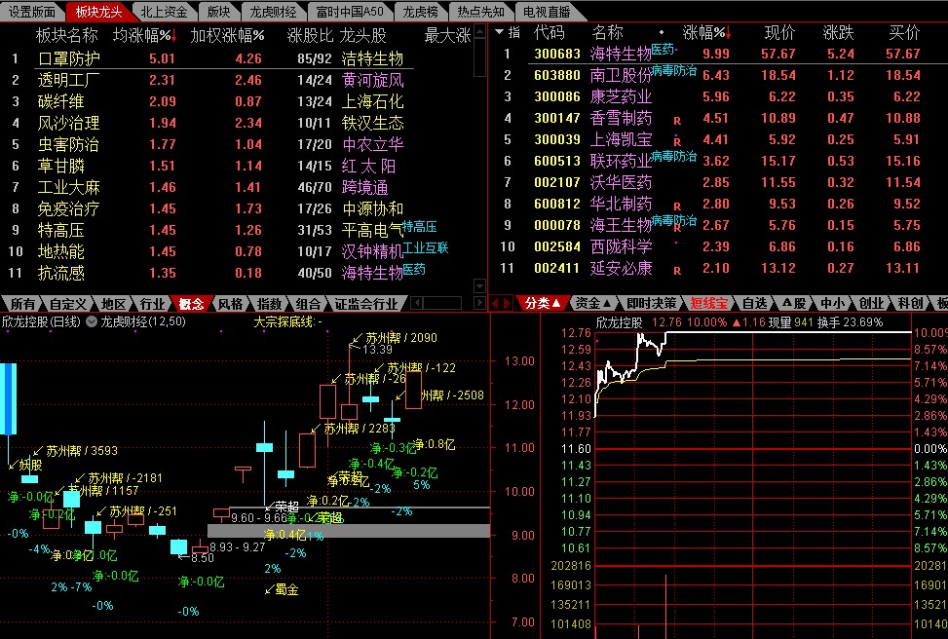Click the R marker next to 延安必康
This screenshot has height=639, width=948.
point(677,271)
